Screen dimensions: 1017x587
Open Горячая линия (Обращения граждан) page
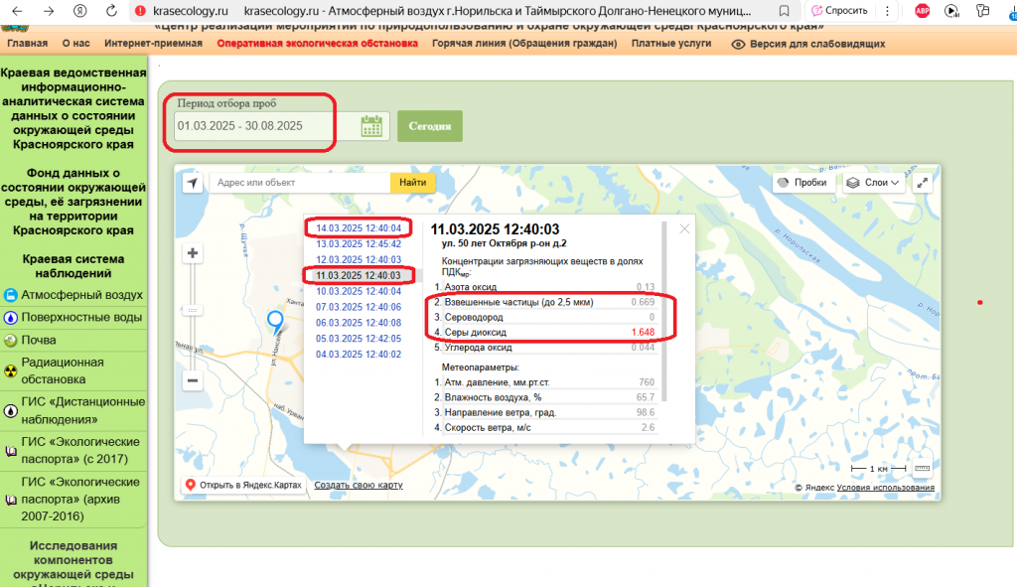[x=524, y=44]
